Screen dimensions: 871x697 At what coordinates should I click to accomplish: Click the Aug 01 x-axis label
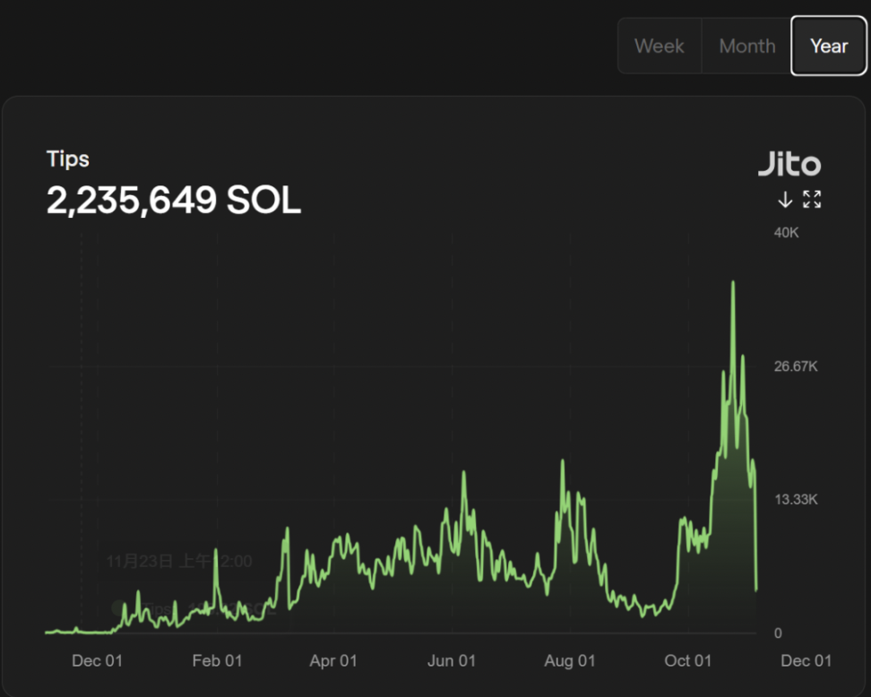(x=570, y=661)
